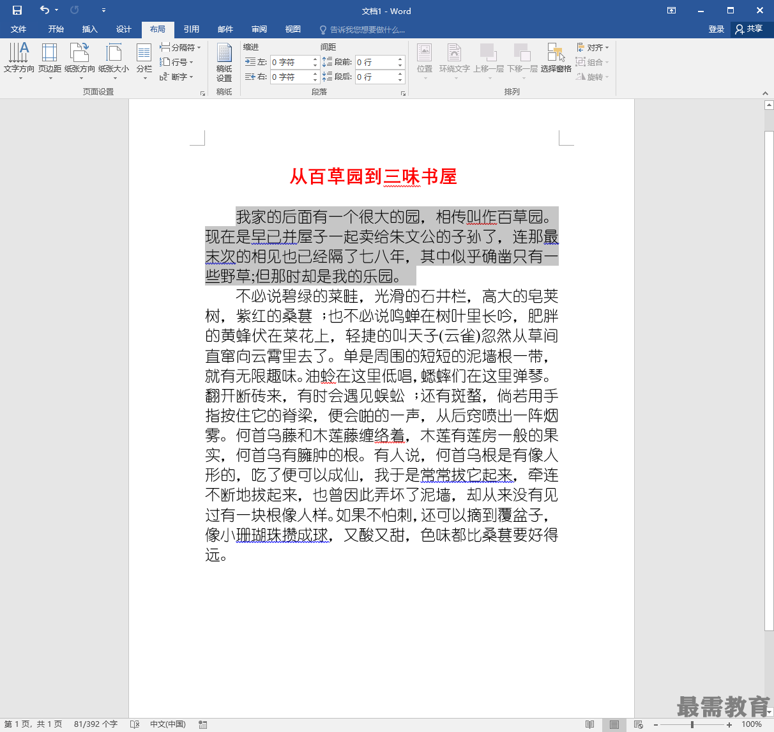The width and height of the screenshot is (774, 732).
Task: Click the Undo arrow icon
Action: tap(44, 10)
